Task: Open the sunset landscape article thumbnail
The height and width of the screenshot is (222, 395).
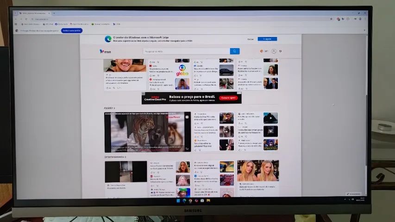Action: pyautogui.click(x=227, y=166)
